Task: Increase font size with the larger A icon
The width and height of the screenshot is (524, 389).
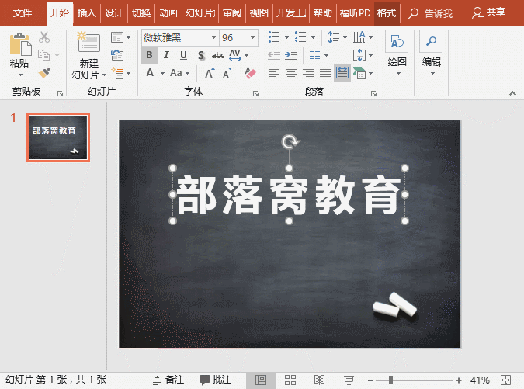Action: (210, 73)
